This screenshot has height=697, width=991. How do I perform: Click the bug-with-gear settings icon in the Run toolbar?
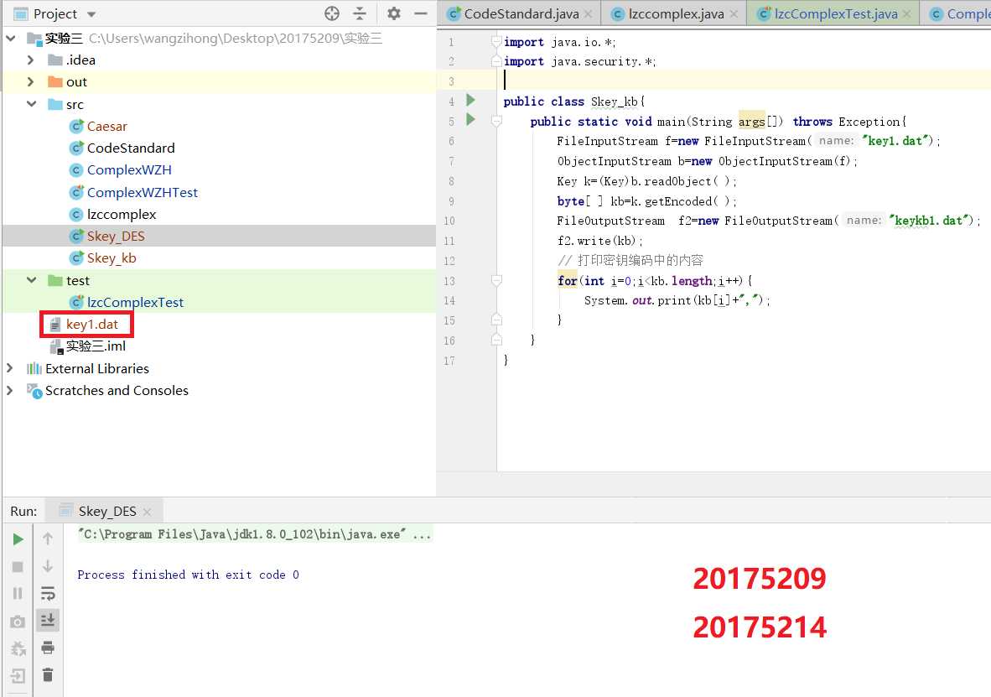click(18, 649)
